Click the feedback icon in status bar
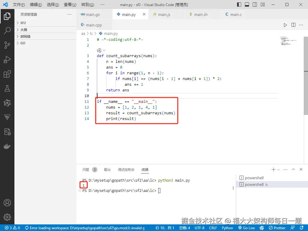The image size is (308, 231). (292, 228)
